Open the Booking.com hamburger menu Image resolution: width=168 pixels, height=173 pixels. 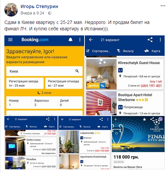point(10,39)
